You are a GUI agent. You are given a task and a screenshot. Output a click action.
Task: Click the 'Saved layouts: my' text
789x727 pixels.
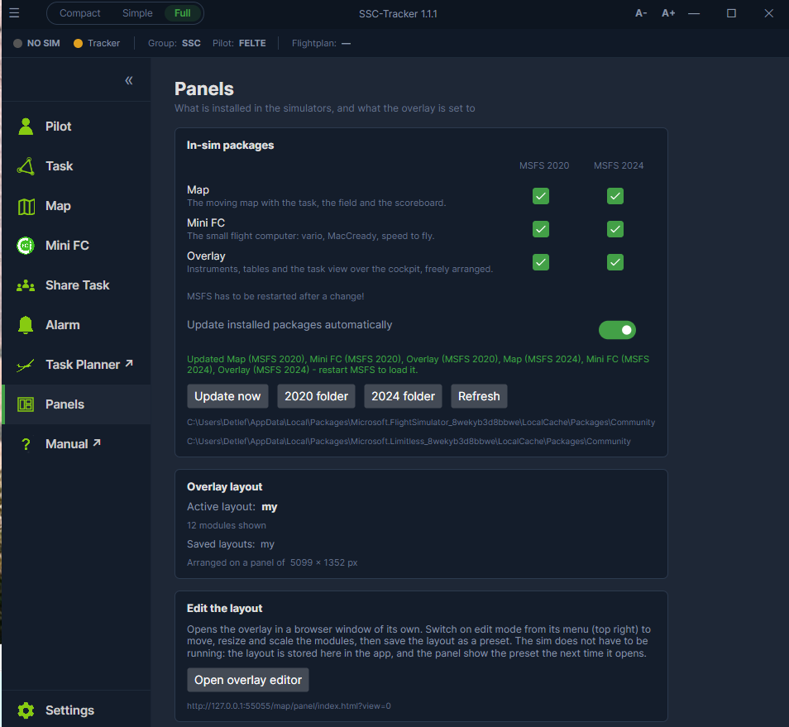(x=231, y=544)
